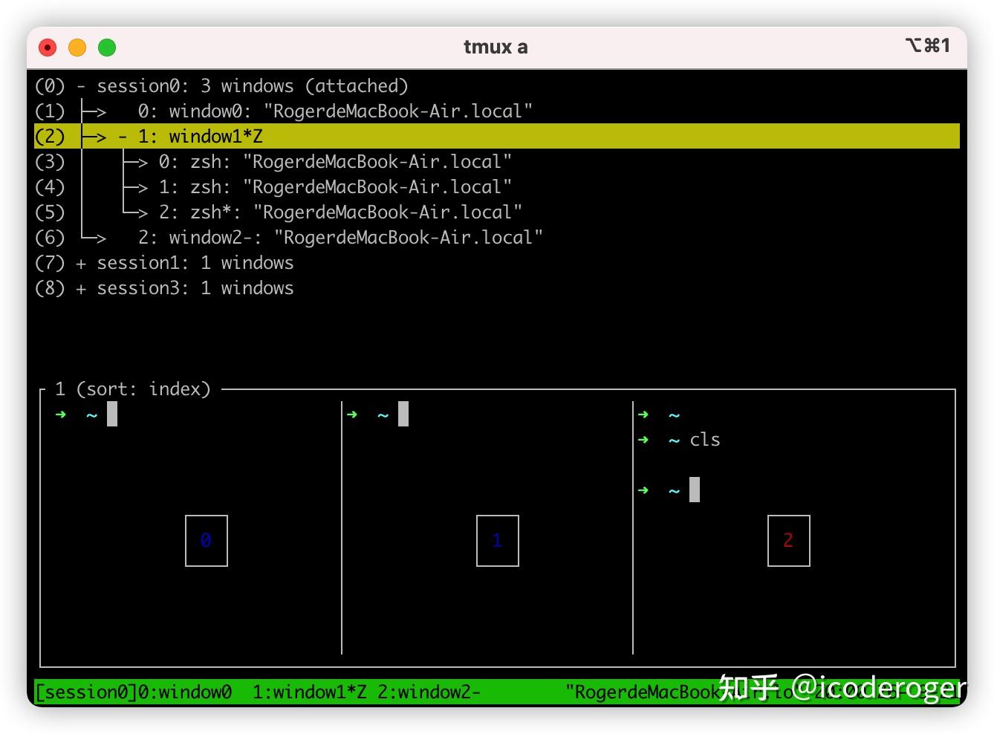Close the terminal window with red button
994x734 pixels.
click(48, 48)
